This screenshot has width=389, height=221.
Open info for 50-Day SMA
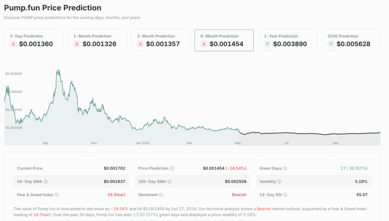tap(46, 182)
